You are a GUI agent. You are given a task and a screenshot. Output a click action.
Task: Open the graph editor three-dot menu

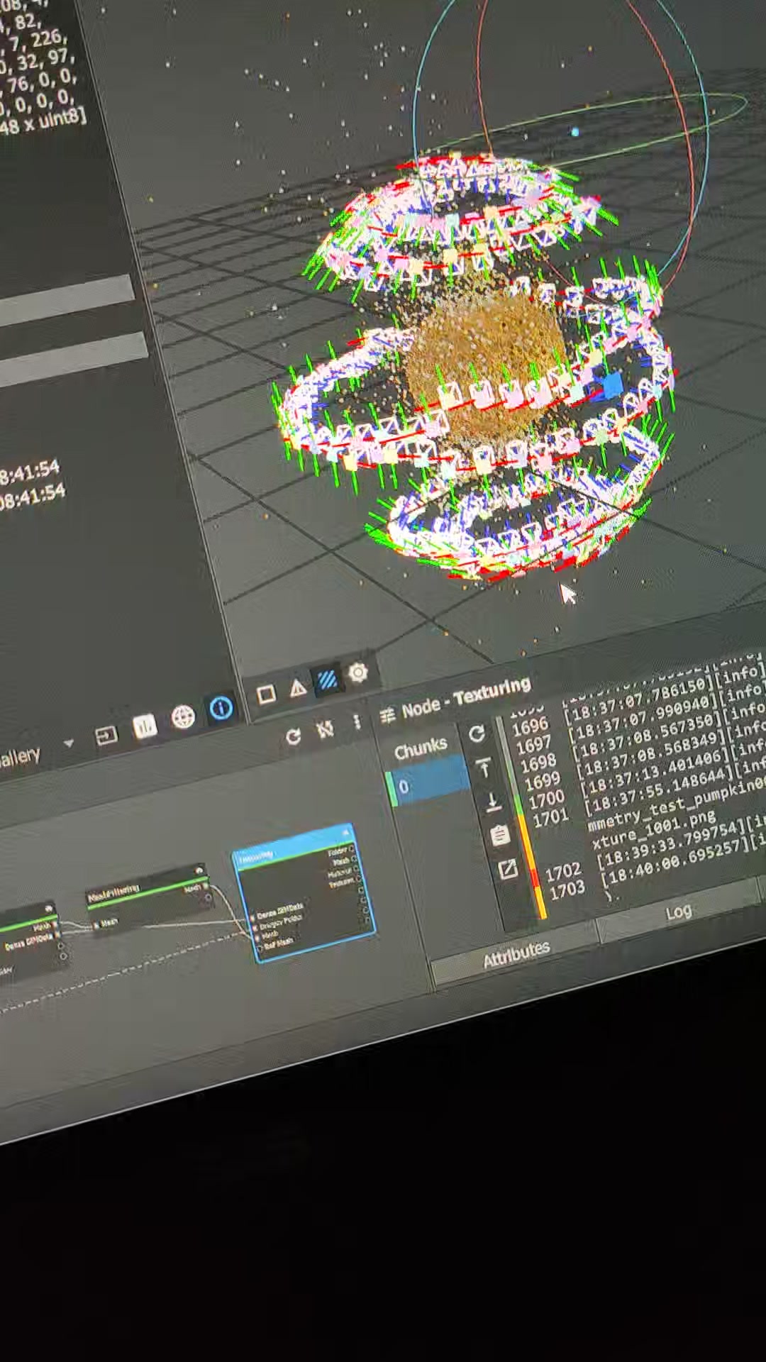(x=357, y=722)
